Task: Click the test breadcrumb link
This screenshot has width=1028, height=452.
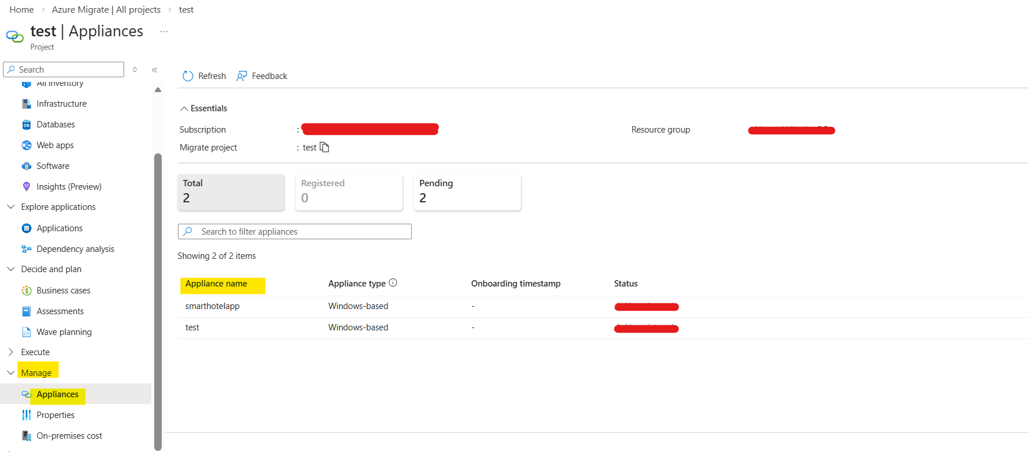Action: (187, 10)
